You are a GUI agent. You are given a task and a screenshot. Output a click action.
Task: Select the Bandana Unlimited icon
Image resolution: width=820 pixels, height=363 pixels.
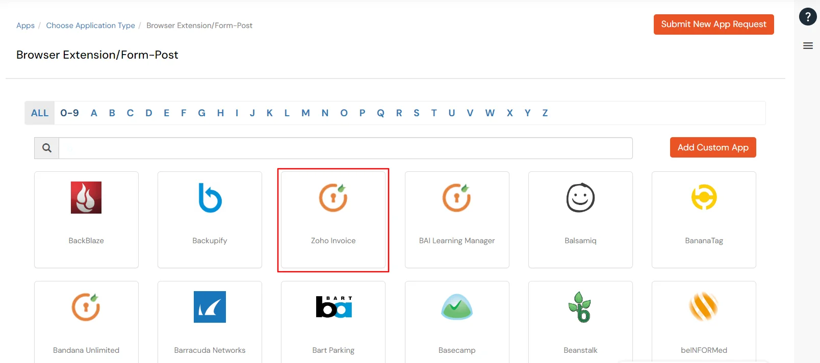click(x=86, y=307)
